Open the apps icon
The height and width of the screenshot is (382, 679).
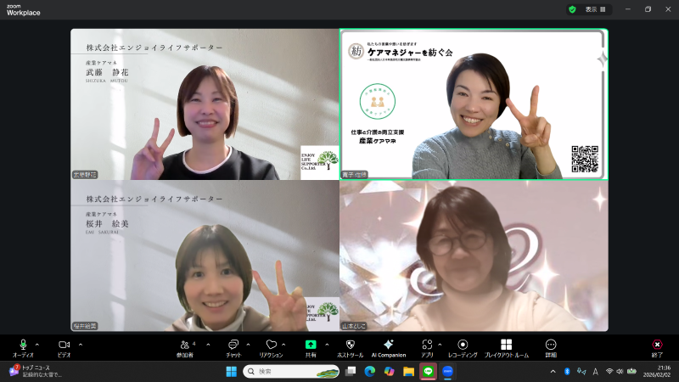(x=427, y=345)
